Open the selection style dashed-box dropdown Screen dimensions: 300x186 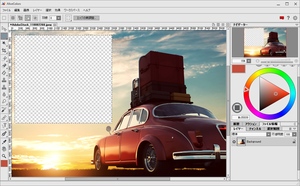[x=68, y=18]
